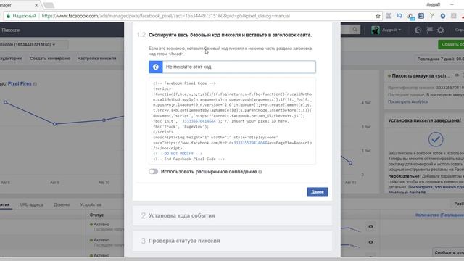Click the Сообщить о проблеме button
464x261 pixels.
point(449,252)
